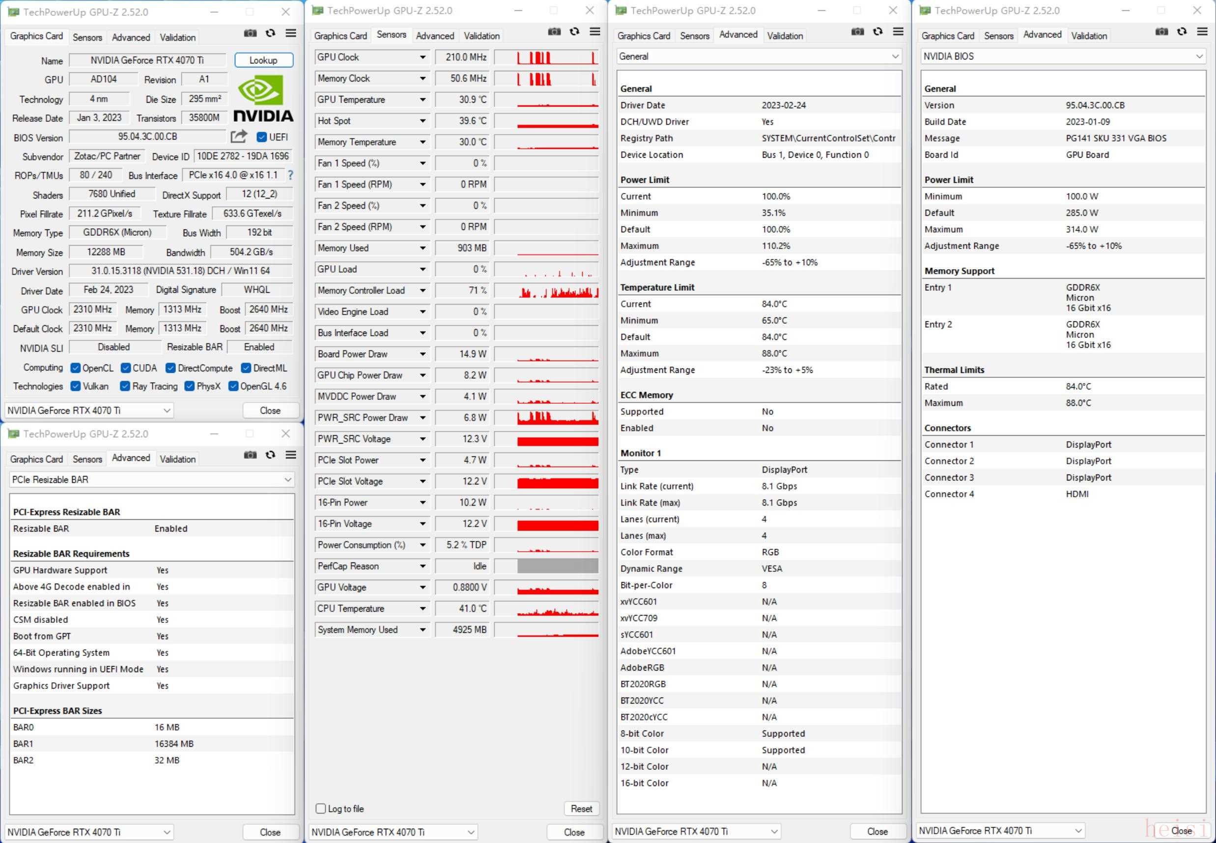The image size is (1216, 843).
Task: Open GPU selector in Sensors window
Action: point(393,832)
